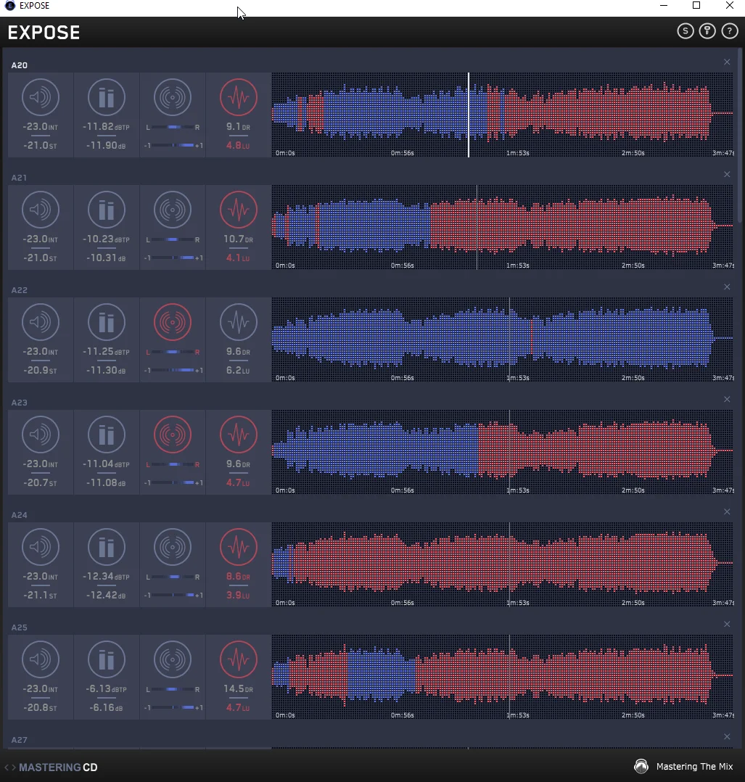Click the stereo field icon for track A20
Image resolution: width=745 pixels, height=782 pixels.
pyautogui.click(x=173, y=97)
